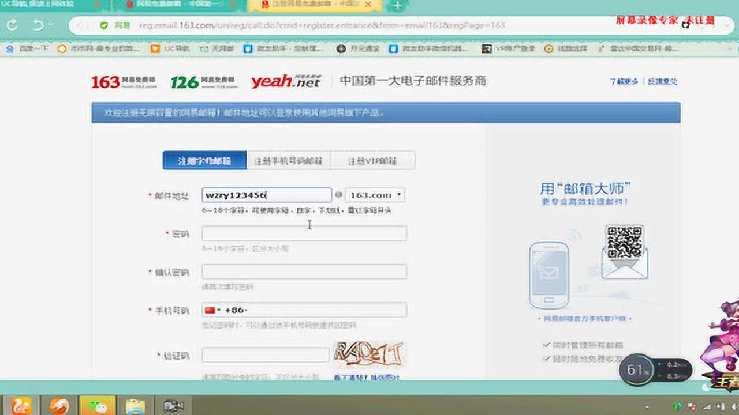Open the screen recorder taskbar icon

coord(173,406)
